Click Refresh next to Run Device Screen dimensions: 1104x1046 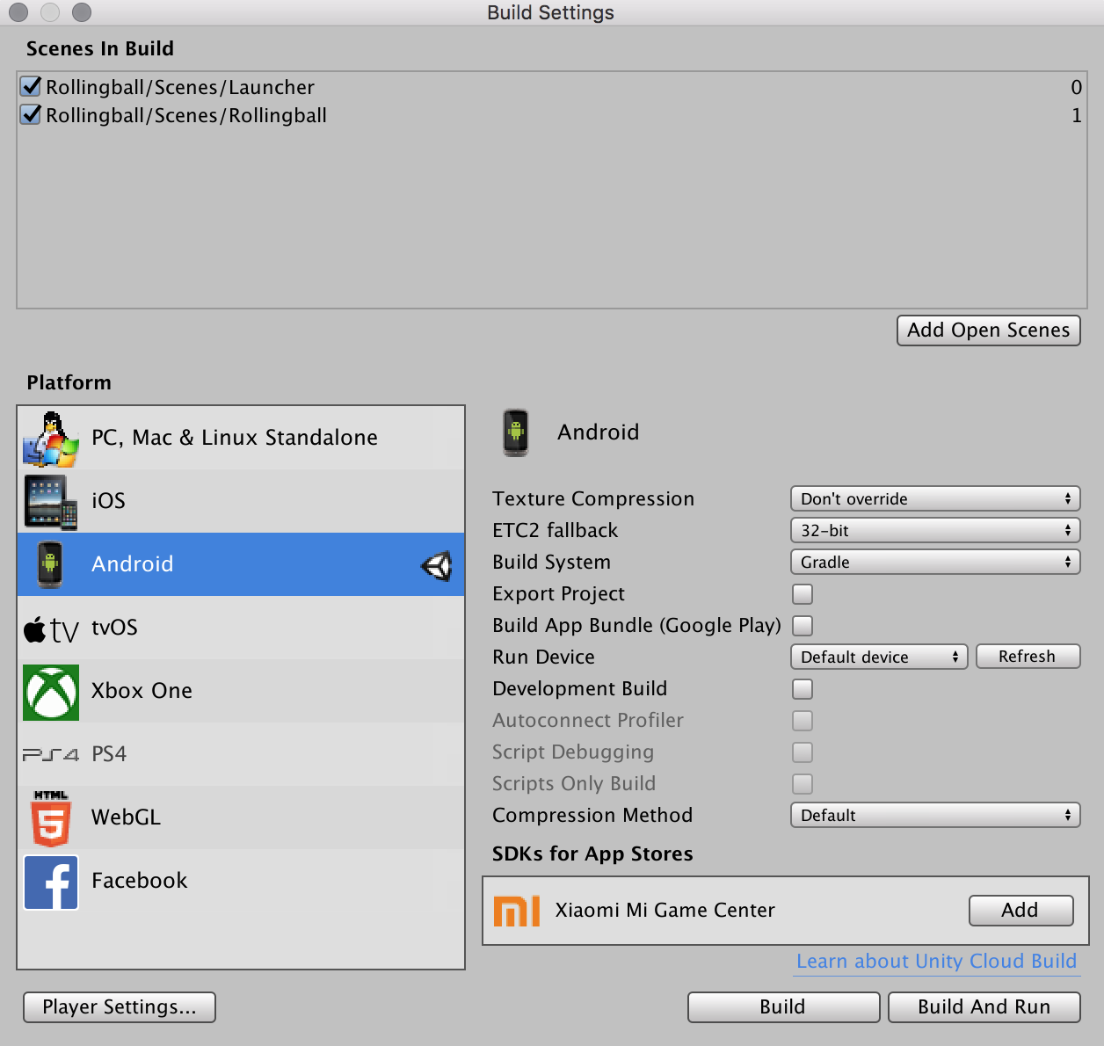click(x=1028, y=657)
